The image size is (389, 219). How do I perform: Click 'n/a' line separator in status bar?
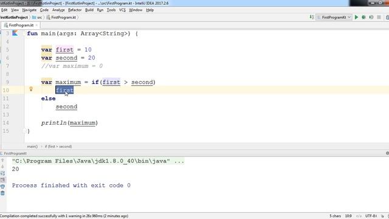point(359,216)
